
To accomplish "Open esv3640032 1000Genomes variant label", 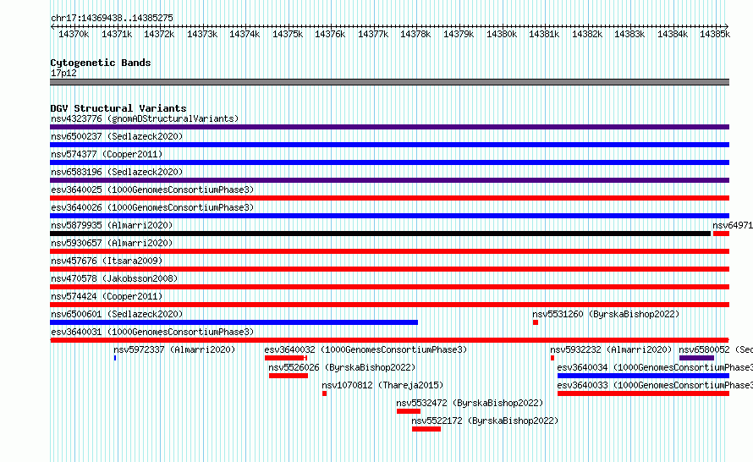I will 366,349.
